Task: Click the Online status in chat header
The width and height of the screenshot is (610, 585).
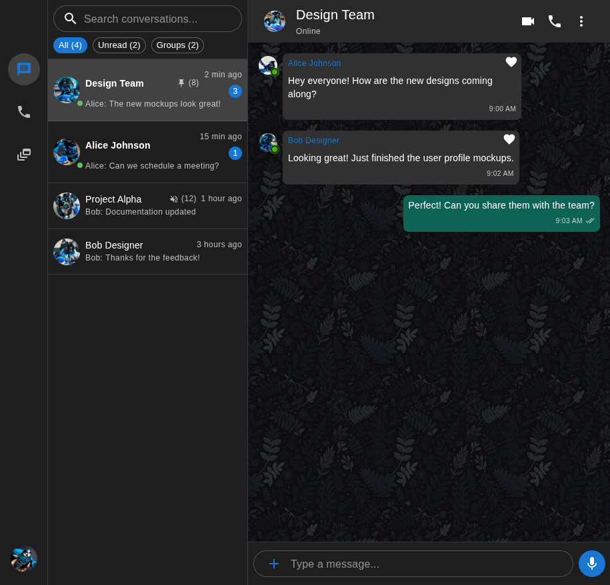Action: [308, 31]
